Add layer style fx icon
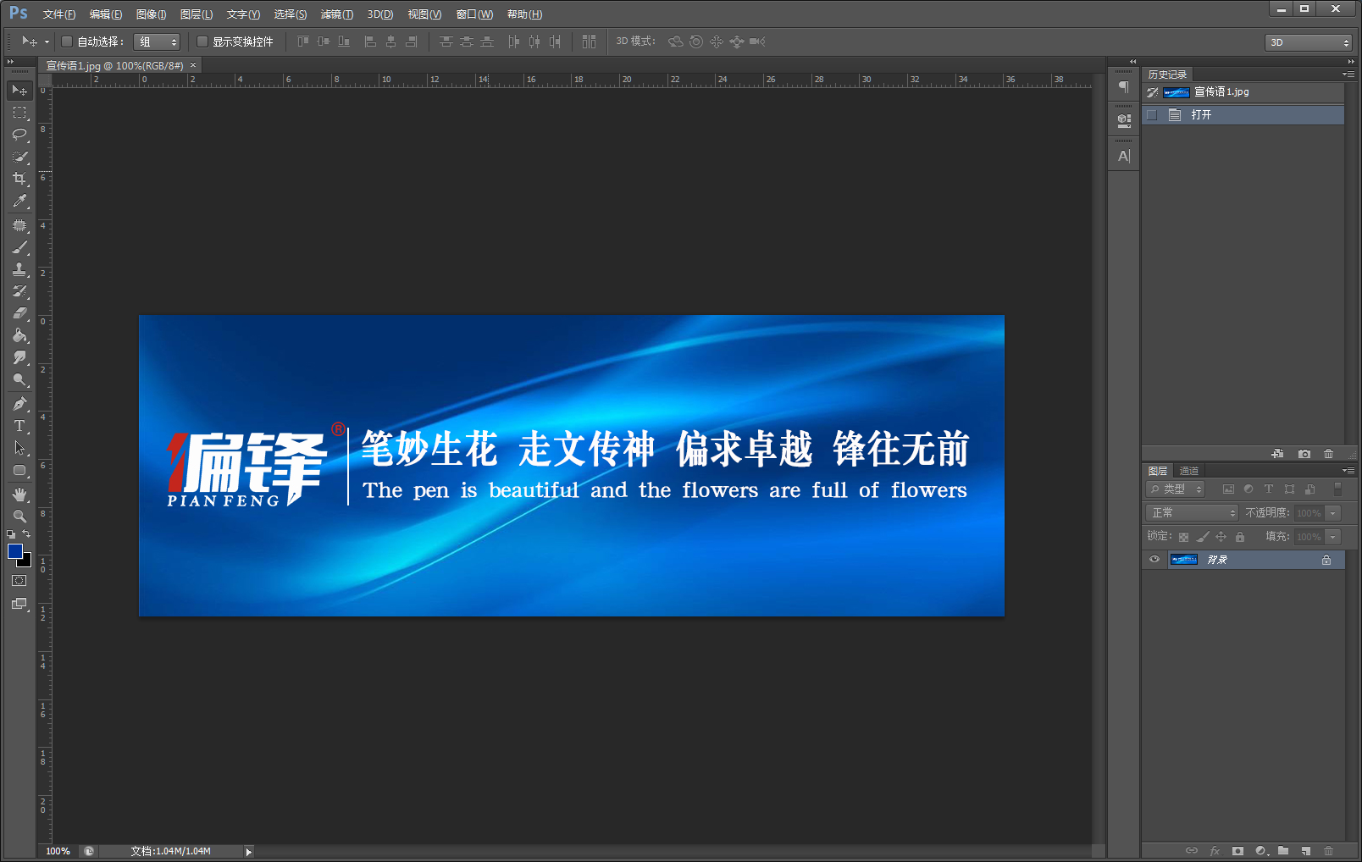 coord(1215,850)
